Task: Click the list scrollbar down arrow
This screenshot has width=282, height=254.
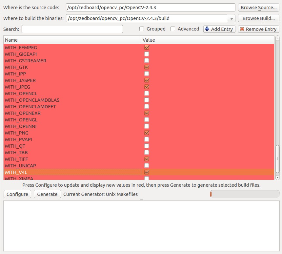Action: point(277,178)
